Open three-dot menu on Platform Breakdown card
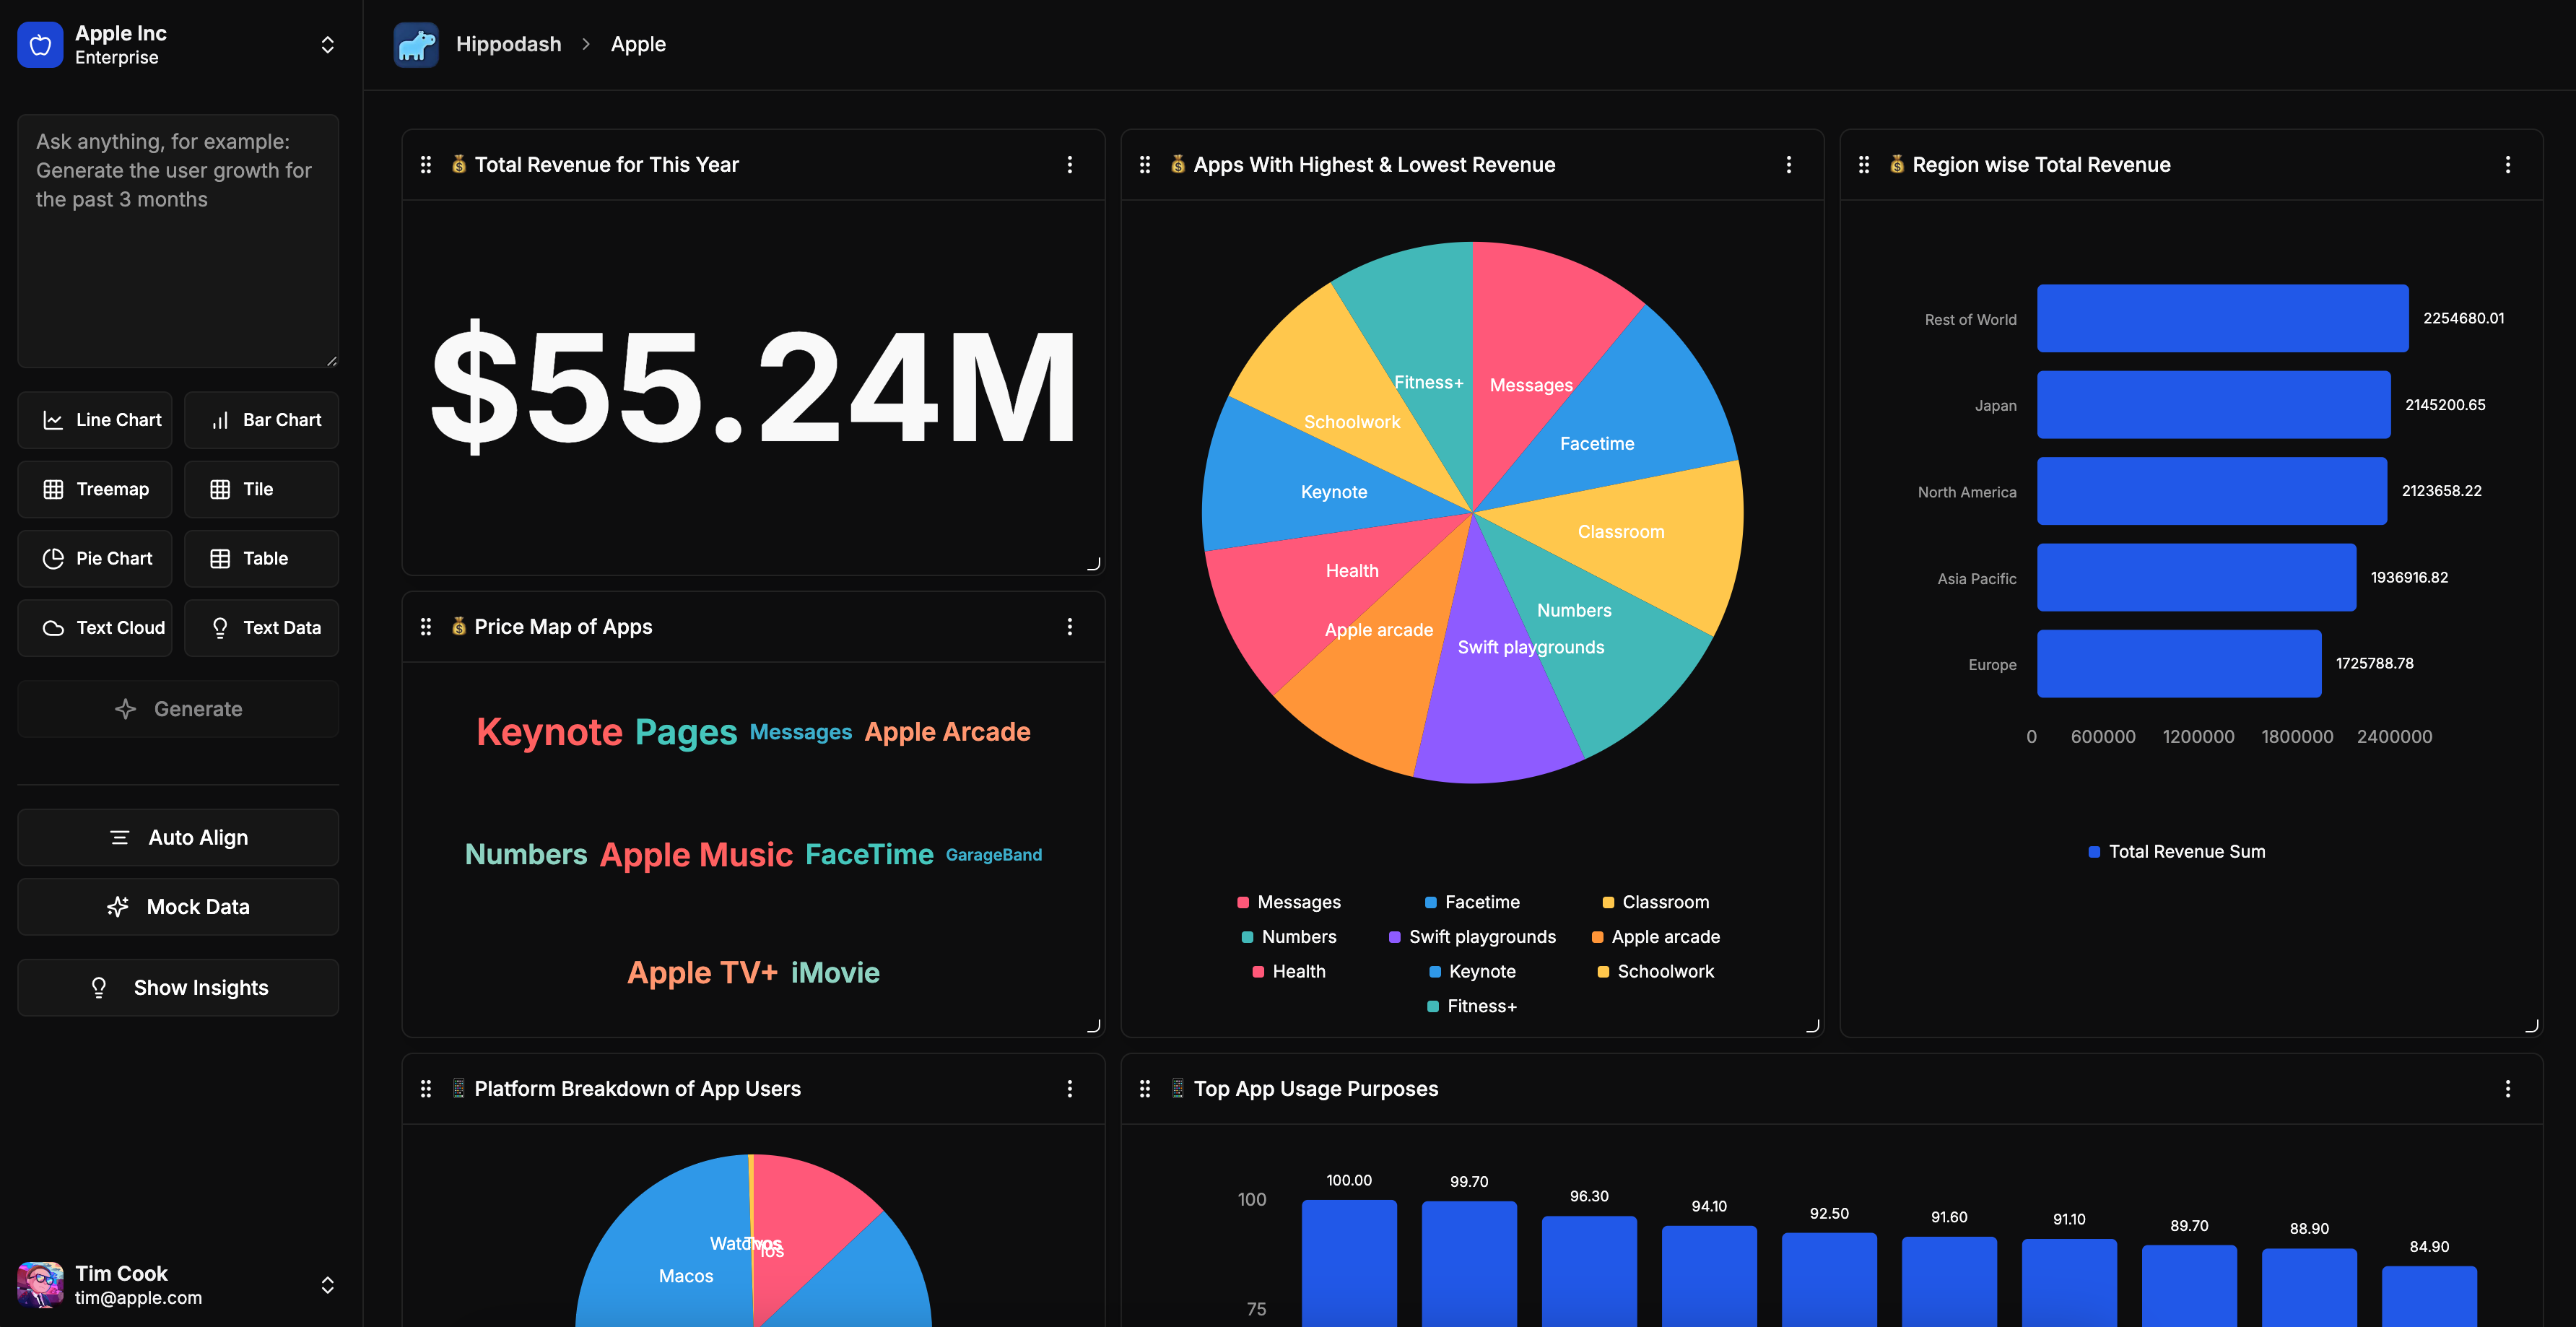 (x=1070, y=1088)
